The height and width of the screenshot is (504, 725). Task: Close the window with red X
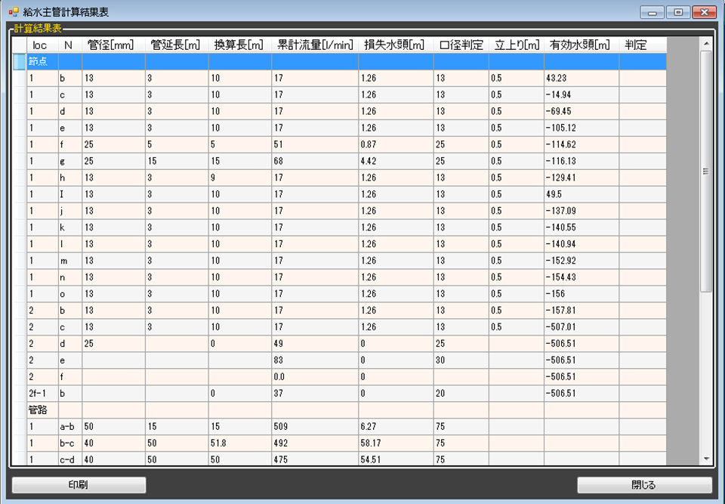(x=704, y=12)
